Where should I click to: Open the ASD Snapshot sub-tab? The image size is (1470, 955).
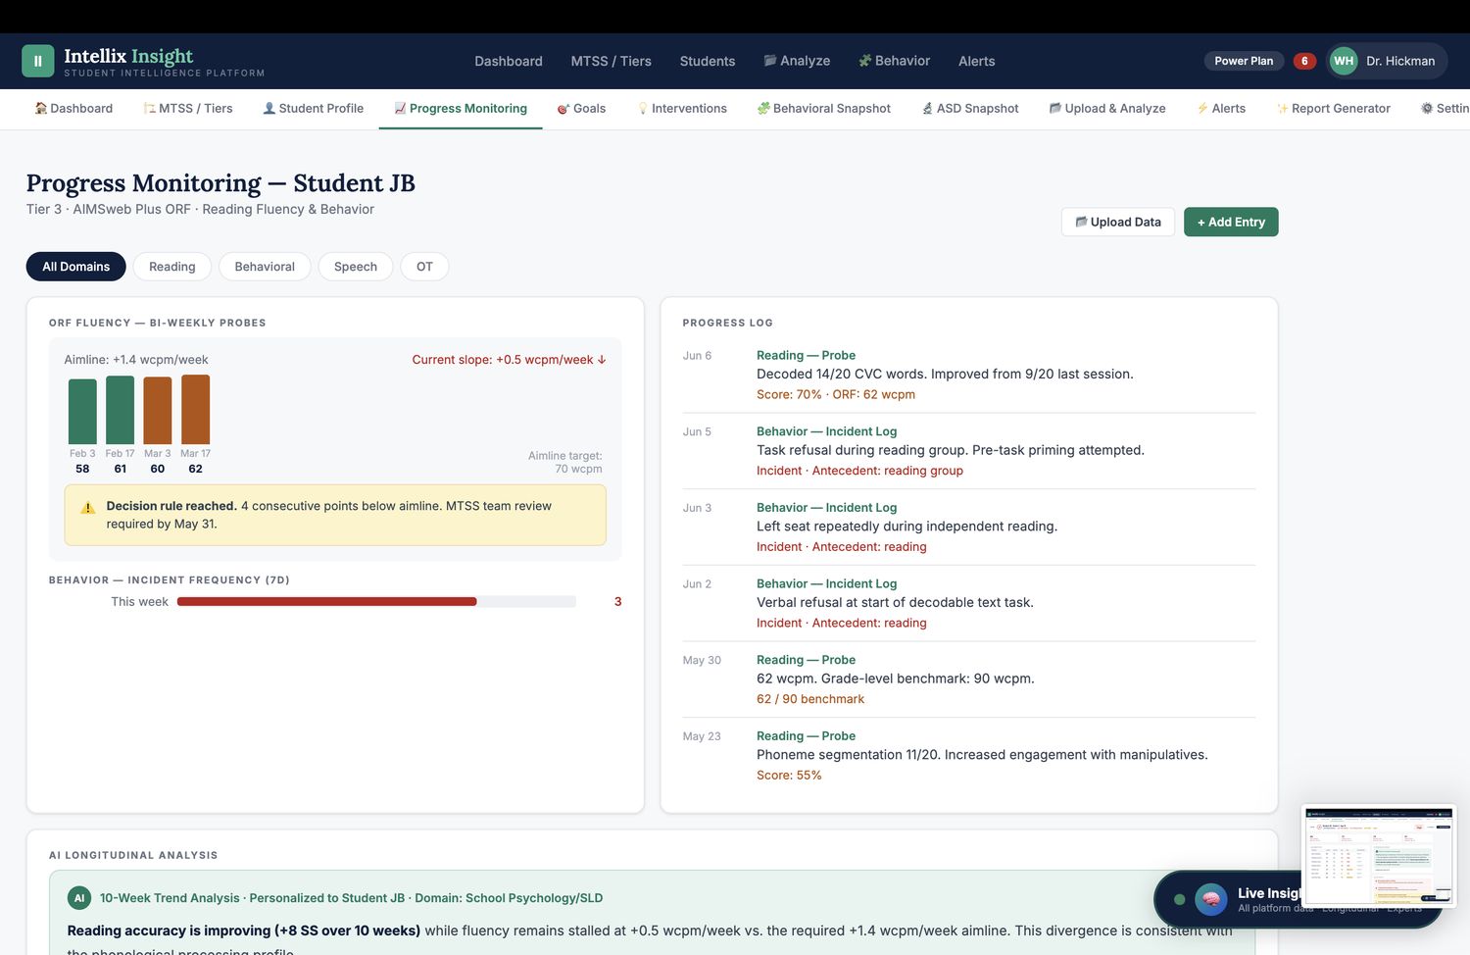pyautogui.click(x=970, y=109)
